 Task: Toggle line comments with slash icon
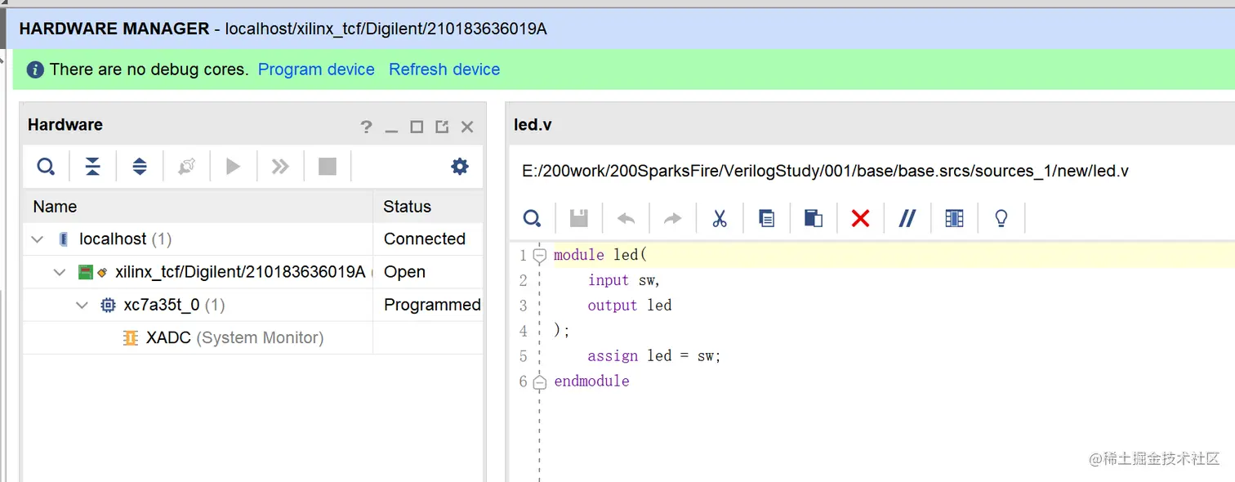(x=907, y=218)
